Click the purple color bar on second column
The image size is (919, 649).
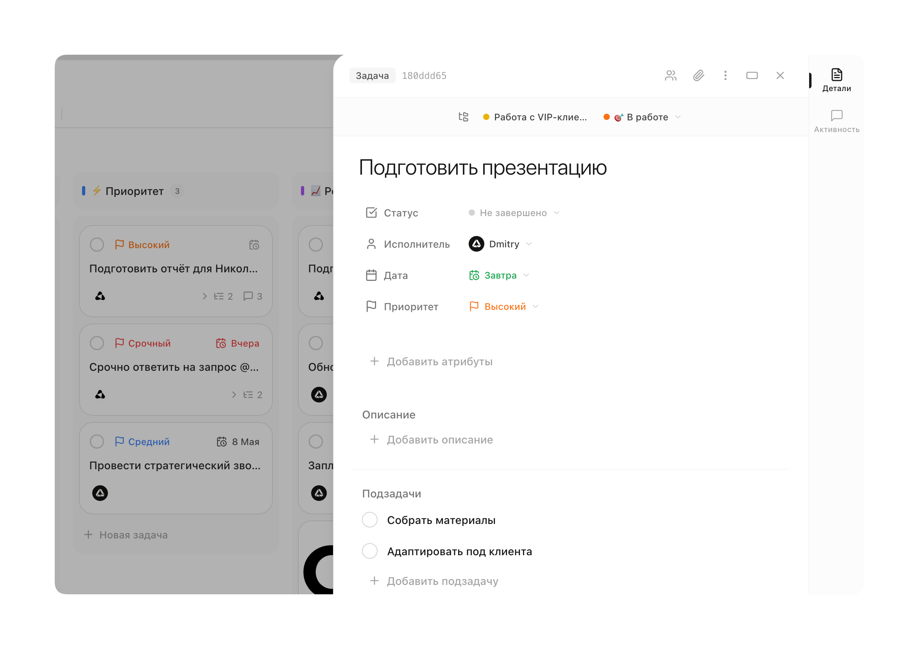(x=303, y=191)
